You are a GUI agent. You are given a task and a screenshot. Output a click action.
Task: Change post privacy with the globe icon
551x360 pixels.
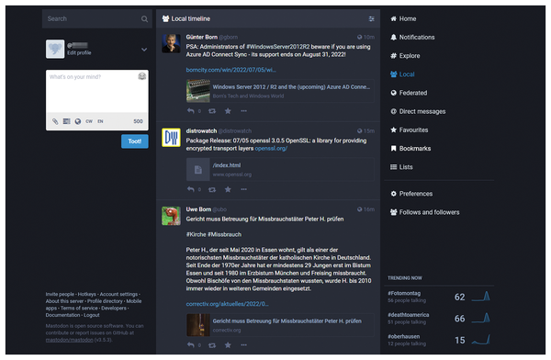pyautogui.click(x=78, y=121)
